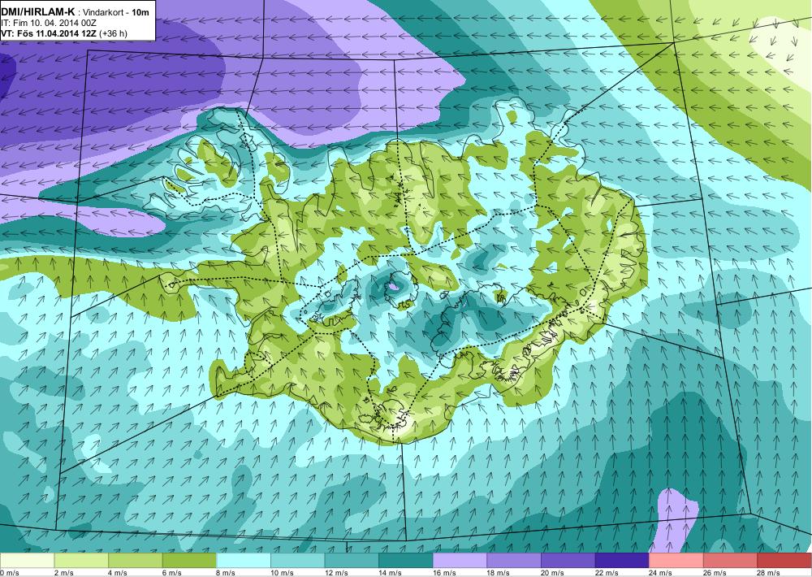
Task: Click the aqua 10–12 m/s legend swatch
Action: tap(298, 561)
